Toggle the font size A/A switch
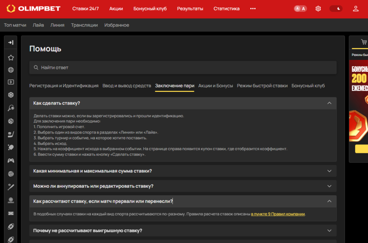This screenshot has height=243, width=368. (300, 9)
